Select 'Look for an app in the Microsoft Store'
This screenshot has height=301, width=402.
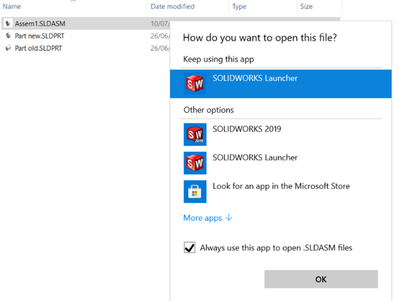(x=280, y=186)
